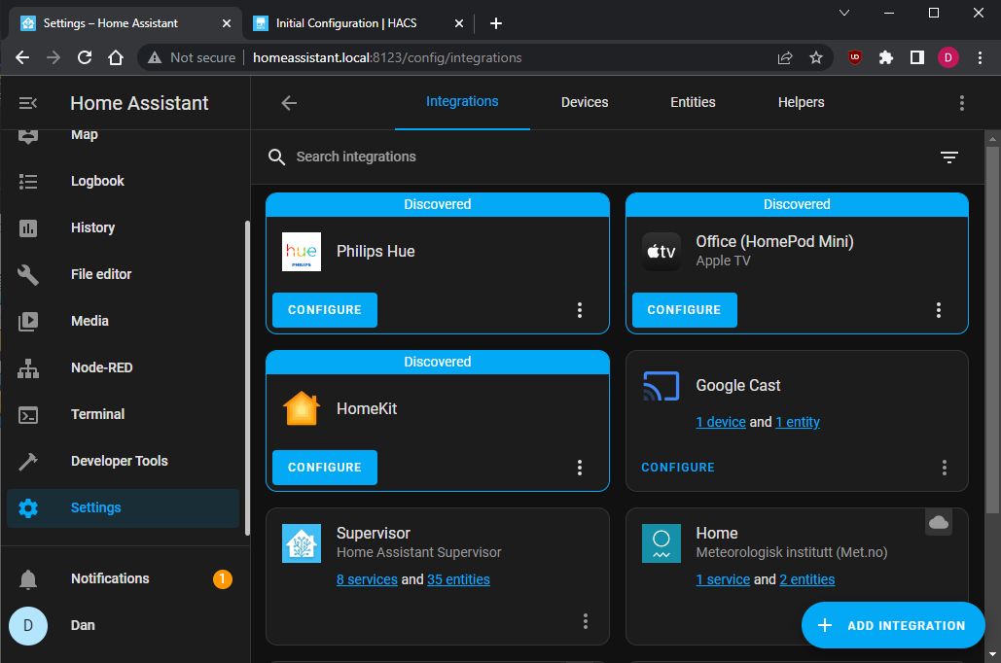Click the Google Cast logo
Viewport: 1001px width, 663px height.
coord(661,385)
